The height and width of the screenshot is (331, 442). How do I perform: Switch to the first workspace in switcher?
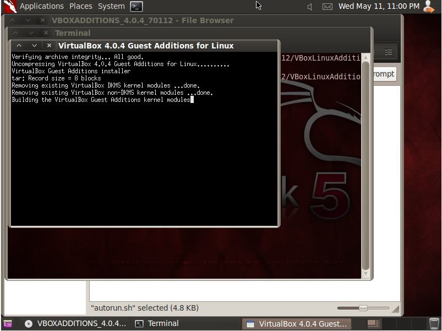[x=374, y=324]
